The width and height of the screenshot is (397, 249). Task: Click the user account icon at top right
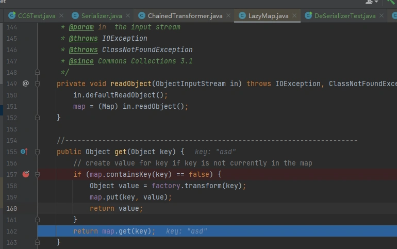(370, 2)
